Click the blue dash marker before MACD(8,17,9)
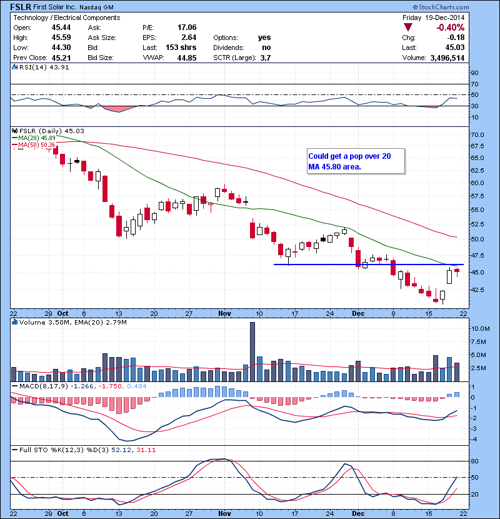Viewport: 500px width, 519px height. 15,386
